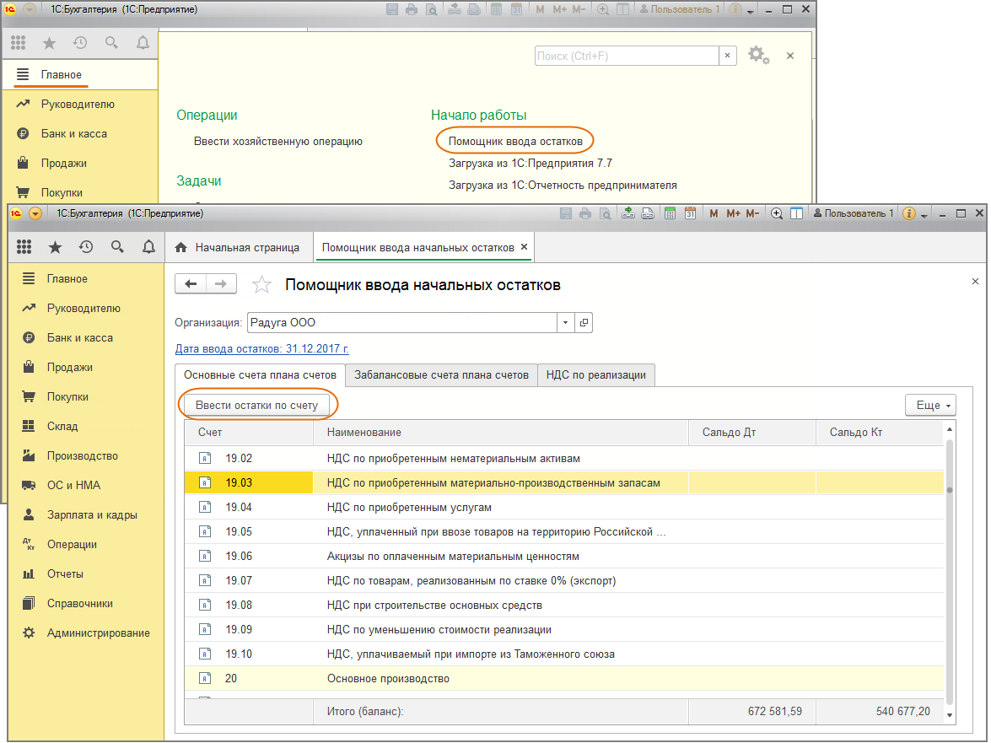Select account row 19.10

pyautogui.click(x=563, y=654)
